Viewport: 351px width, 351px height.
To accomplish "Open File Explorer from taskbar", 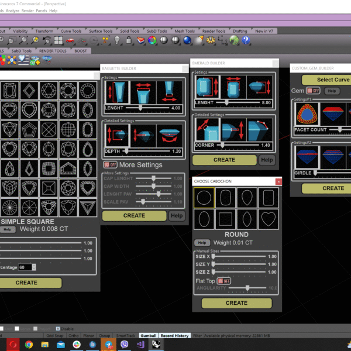I will pos(45,345).
